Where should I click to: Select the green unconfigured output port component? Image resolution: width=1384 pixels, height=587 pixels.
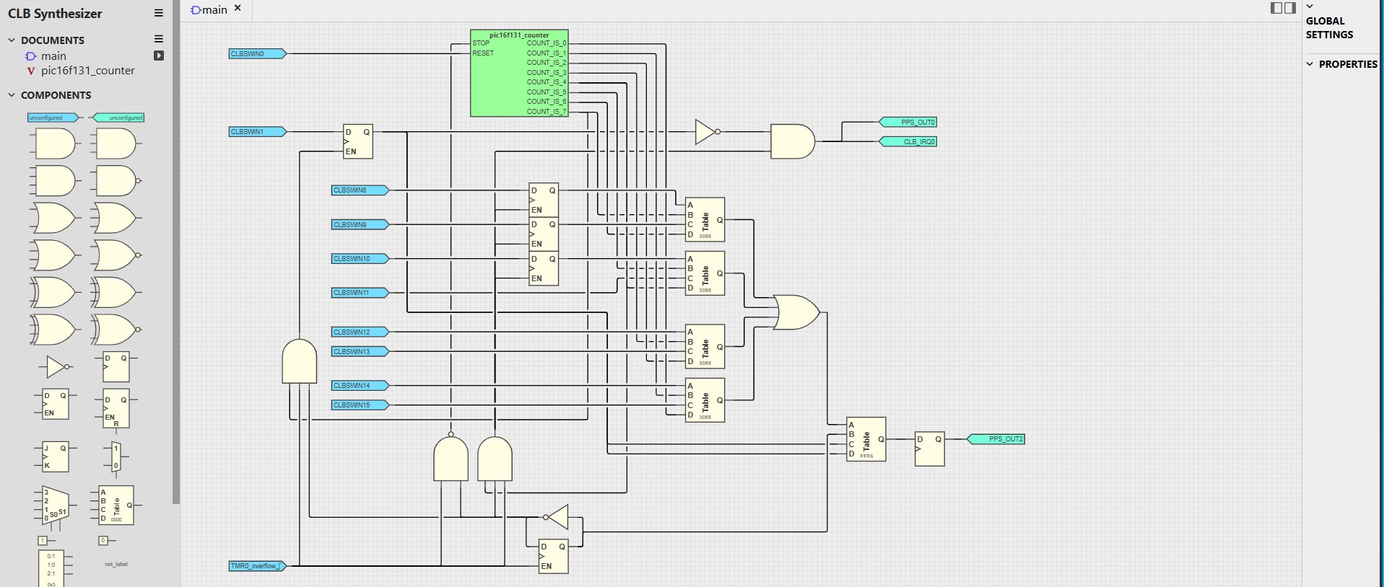(x=118, y=118)
